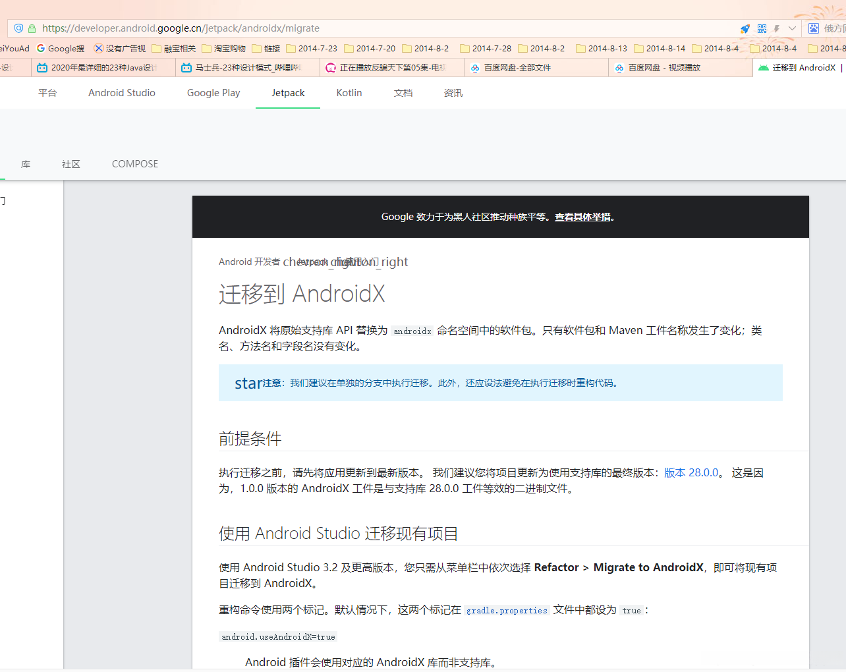Open the 链接 bookmark folder

pyautogui.click(x=266, y=48)
